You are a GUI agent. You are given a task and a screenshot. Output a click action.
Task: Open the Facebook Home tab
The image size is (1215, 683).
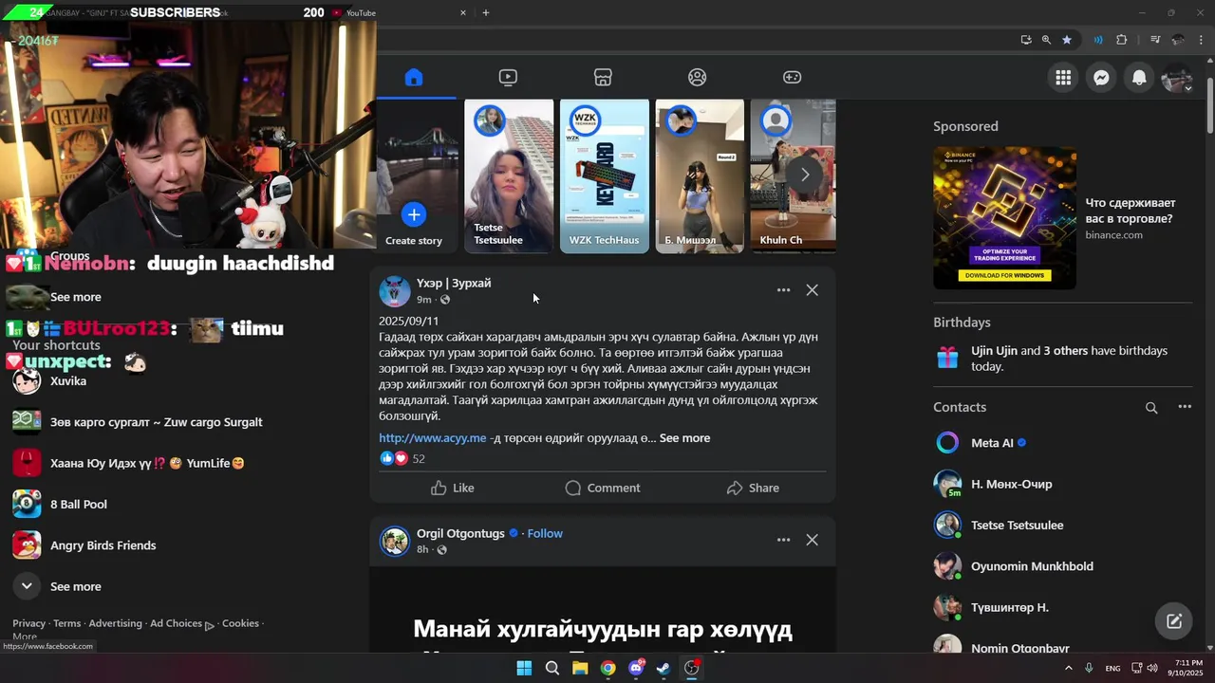[414, 77]
